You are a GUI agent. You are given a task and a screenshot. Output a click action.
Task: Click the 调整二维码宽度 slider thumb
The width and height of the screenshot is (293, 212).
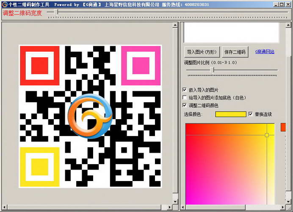pyautogui.click(x=56, y=12)
